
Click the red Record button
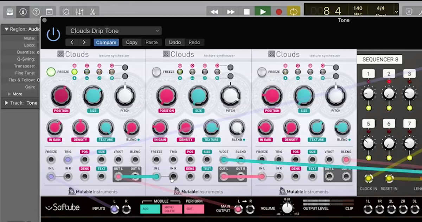click(279, 12)
